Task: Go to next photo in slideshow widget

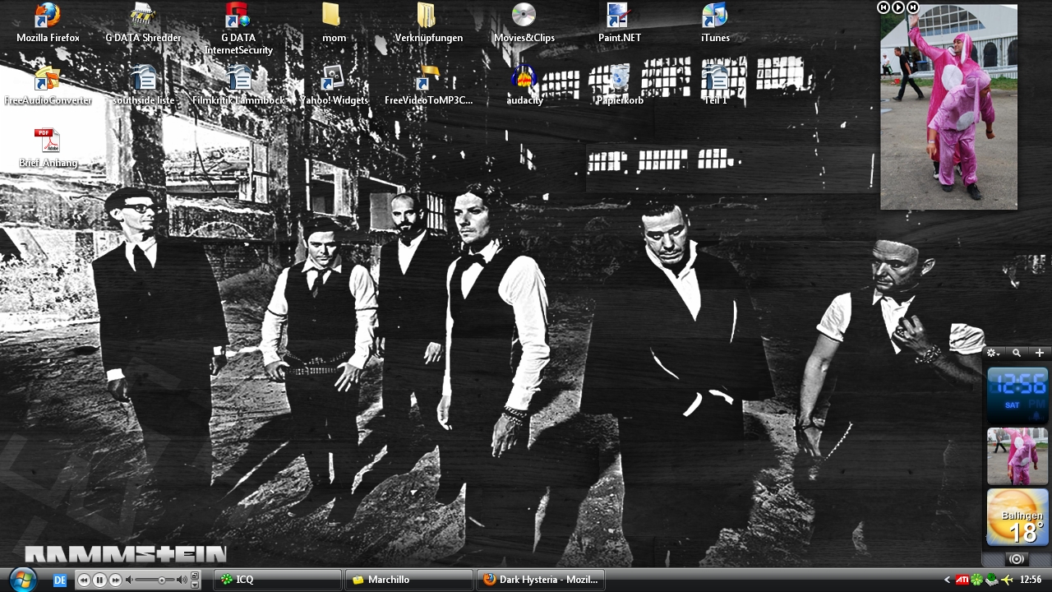Action: click(912, 7)
